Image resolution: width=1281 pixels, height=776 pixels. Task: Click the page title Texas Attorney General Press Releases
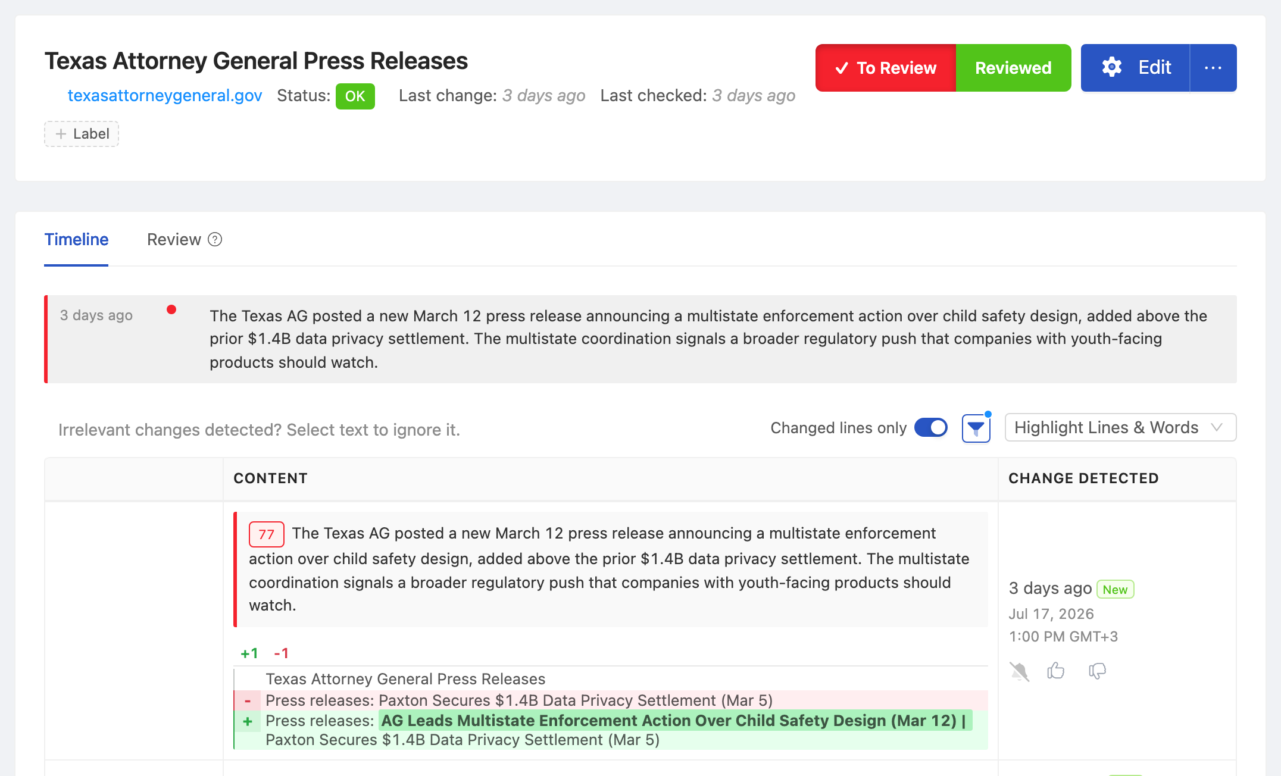coord(256,61)
